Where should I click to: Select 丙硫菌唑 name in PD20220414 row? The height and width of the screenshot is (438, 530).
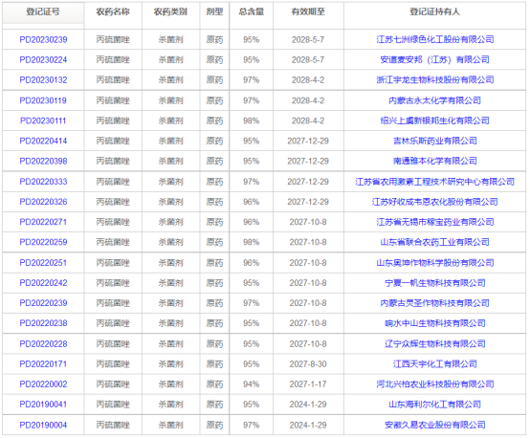tap(113, 141)
